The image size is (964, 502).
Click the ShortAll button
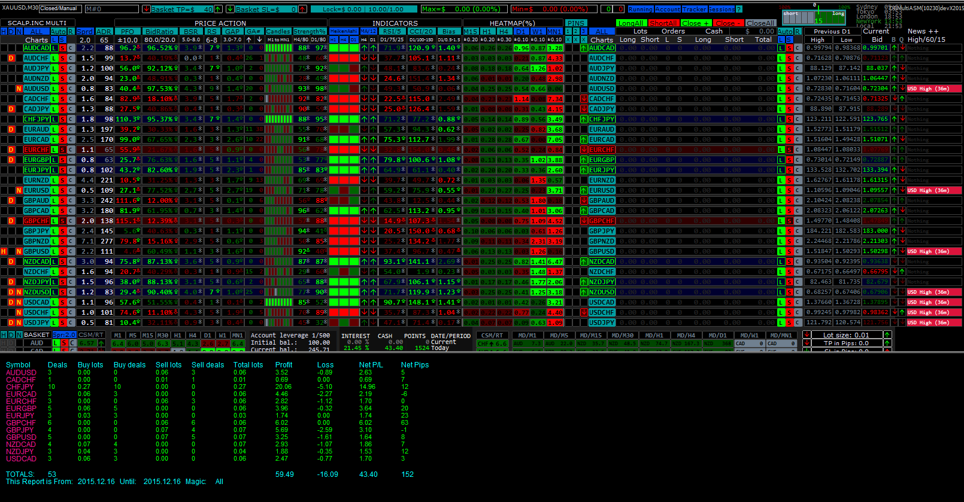(x=664, y=23)
